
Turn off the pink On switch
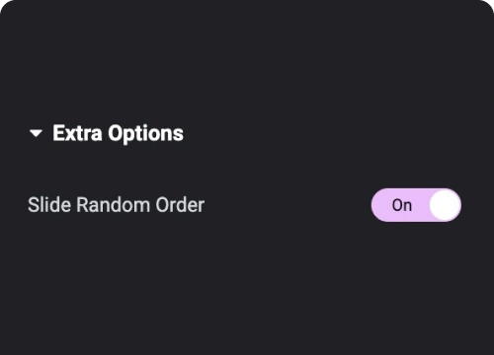coord(416,205)
